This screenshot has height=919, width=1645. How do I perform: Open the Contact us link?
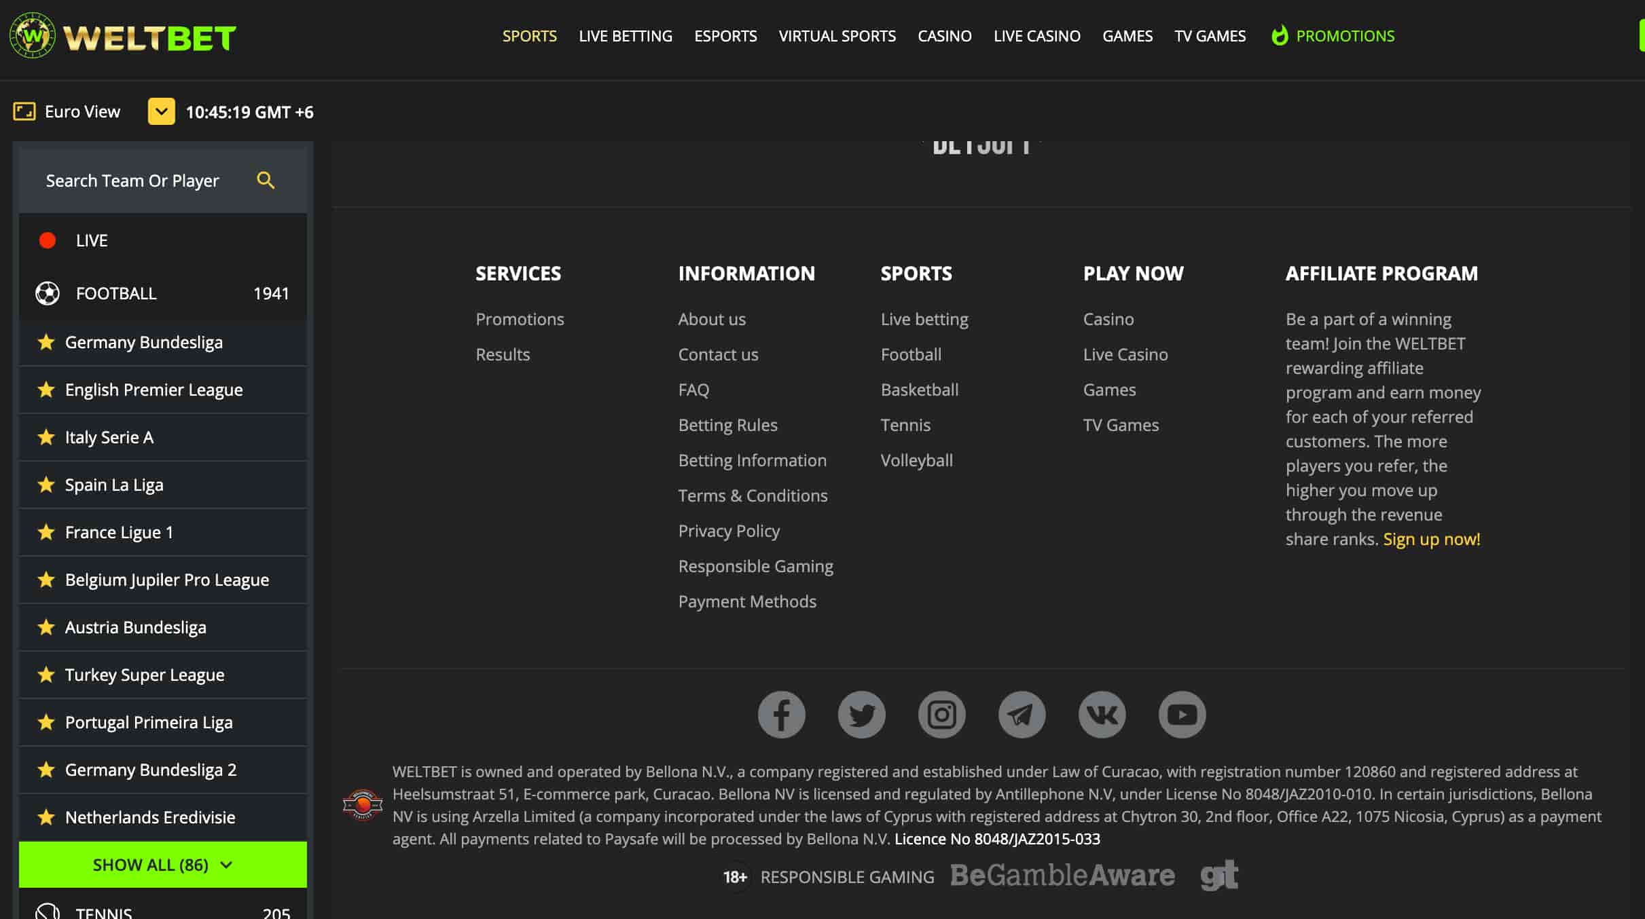[x=718, y=354]
